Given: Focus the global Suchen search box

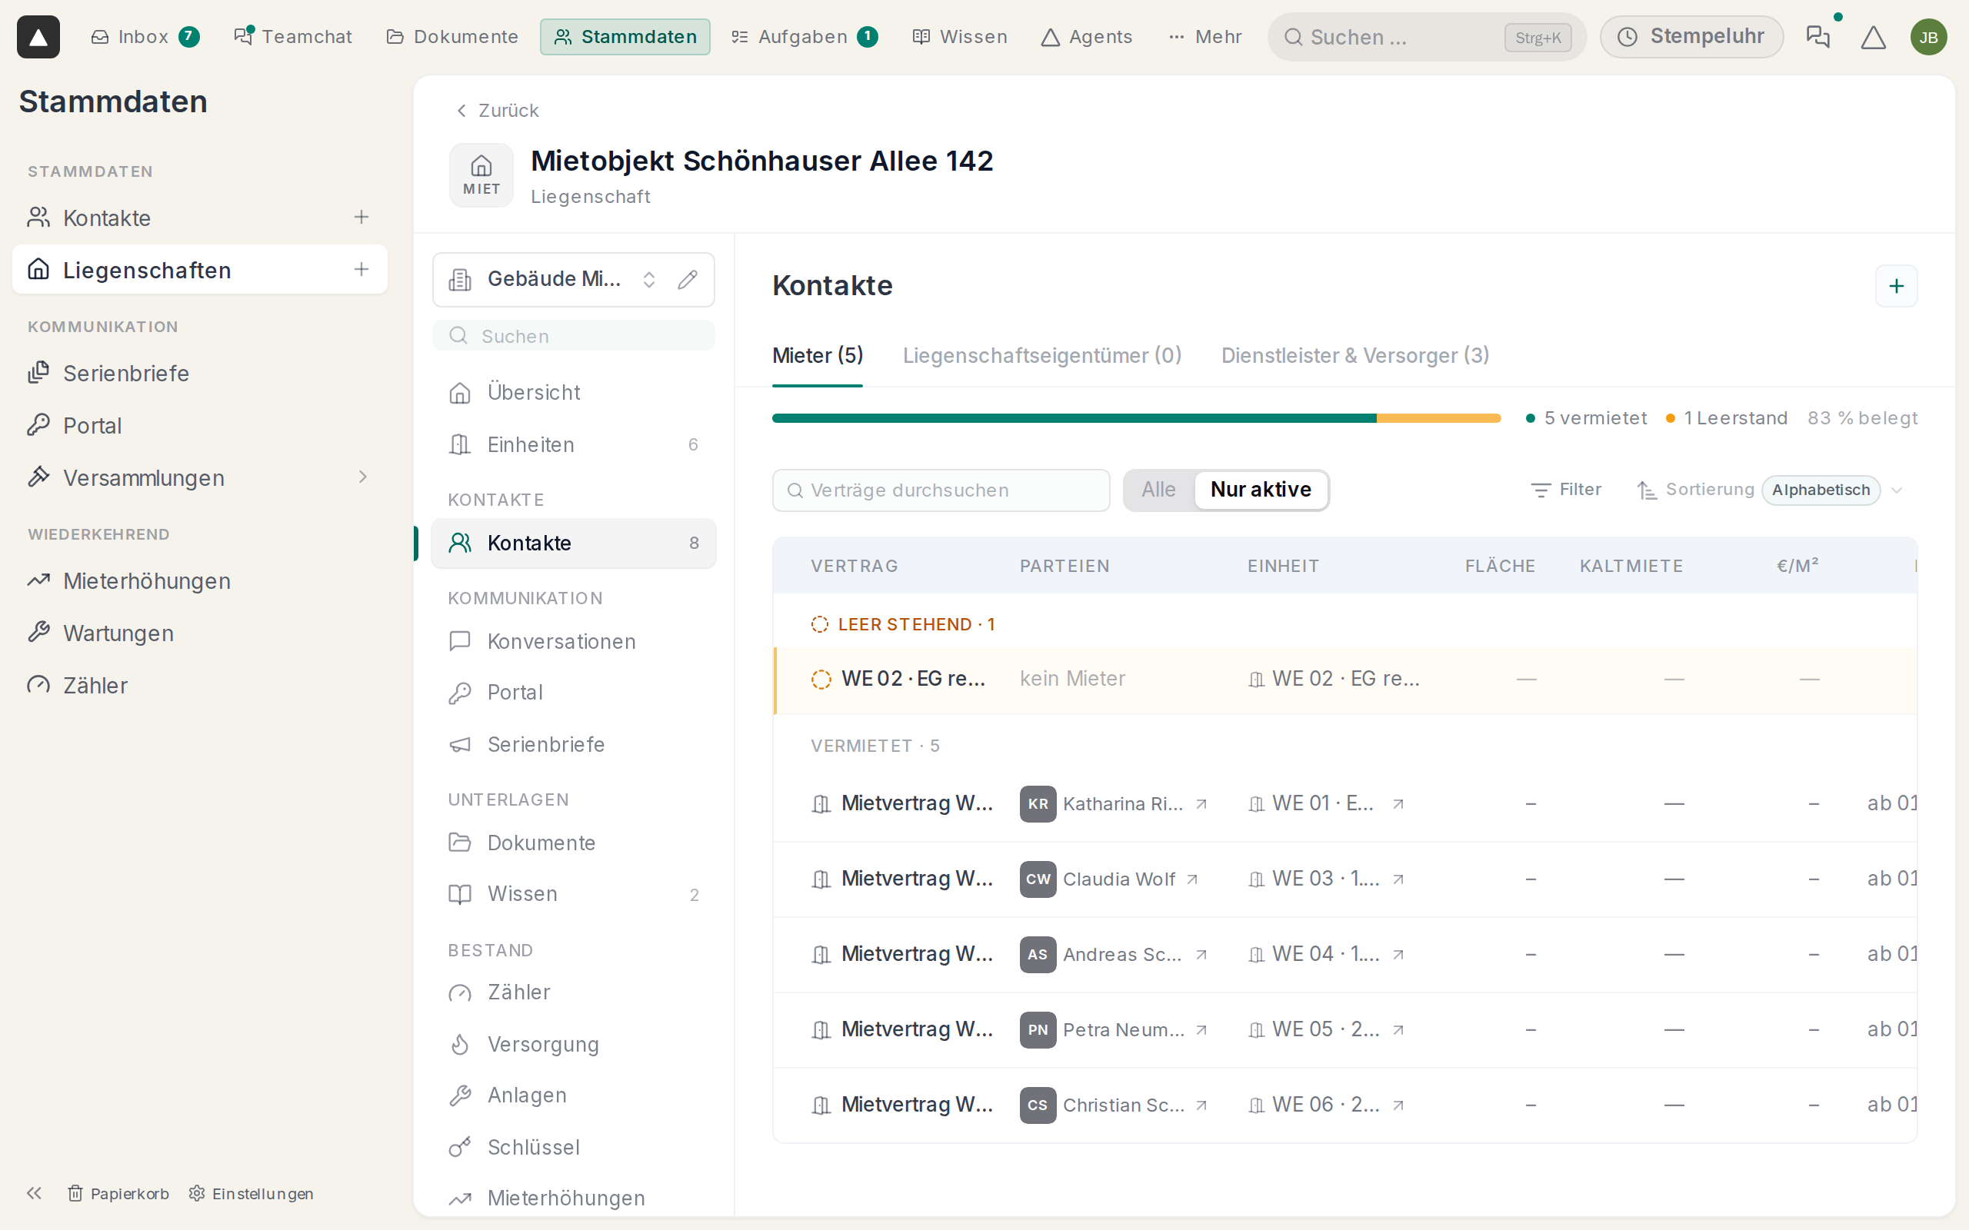Looking at the screenshot, I should (1425, 37).
